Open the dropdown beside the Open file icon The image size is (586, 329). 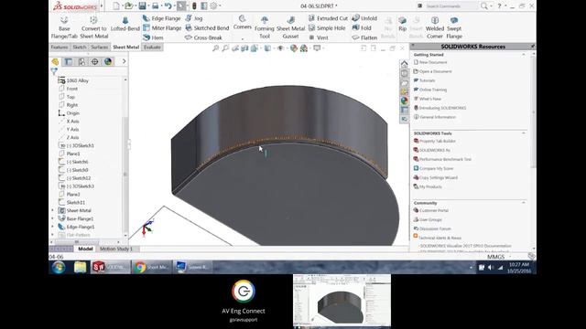[x=136, y=6]
